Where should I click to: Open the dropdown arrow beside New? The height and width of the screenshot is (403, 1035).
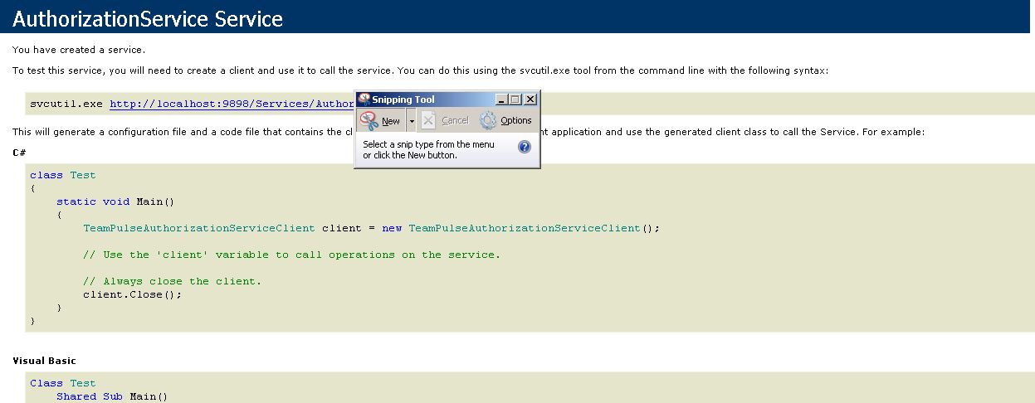point(411,121)
